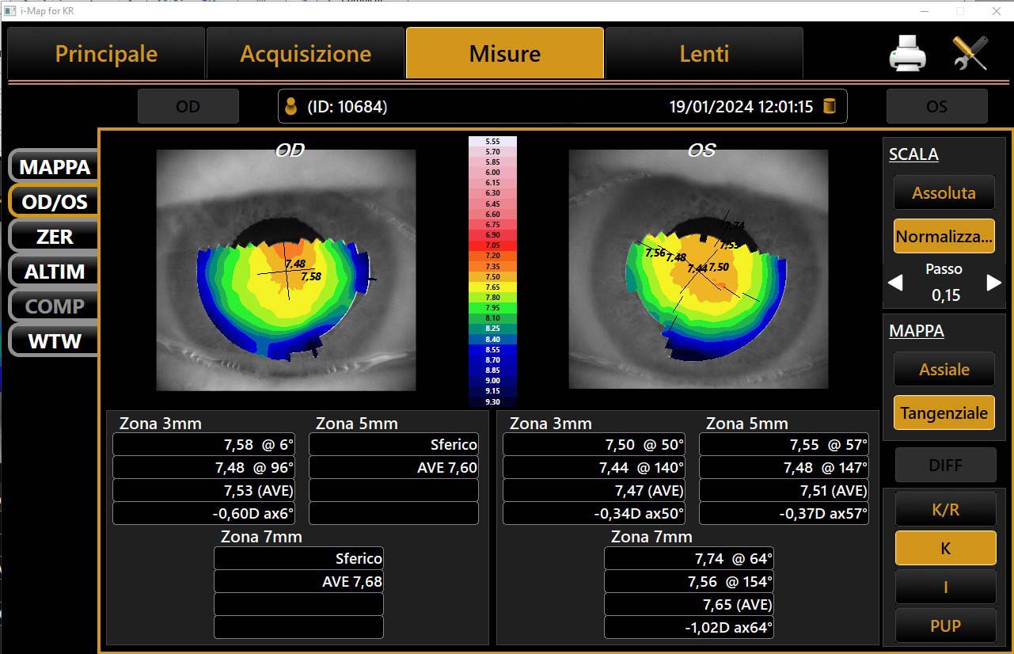1014x654 pixels.
Task: Set scale to Assoluta
Action: click(x=944, y=193)
